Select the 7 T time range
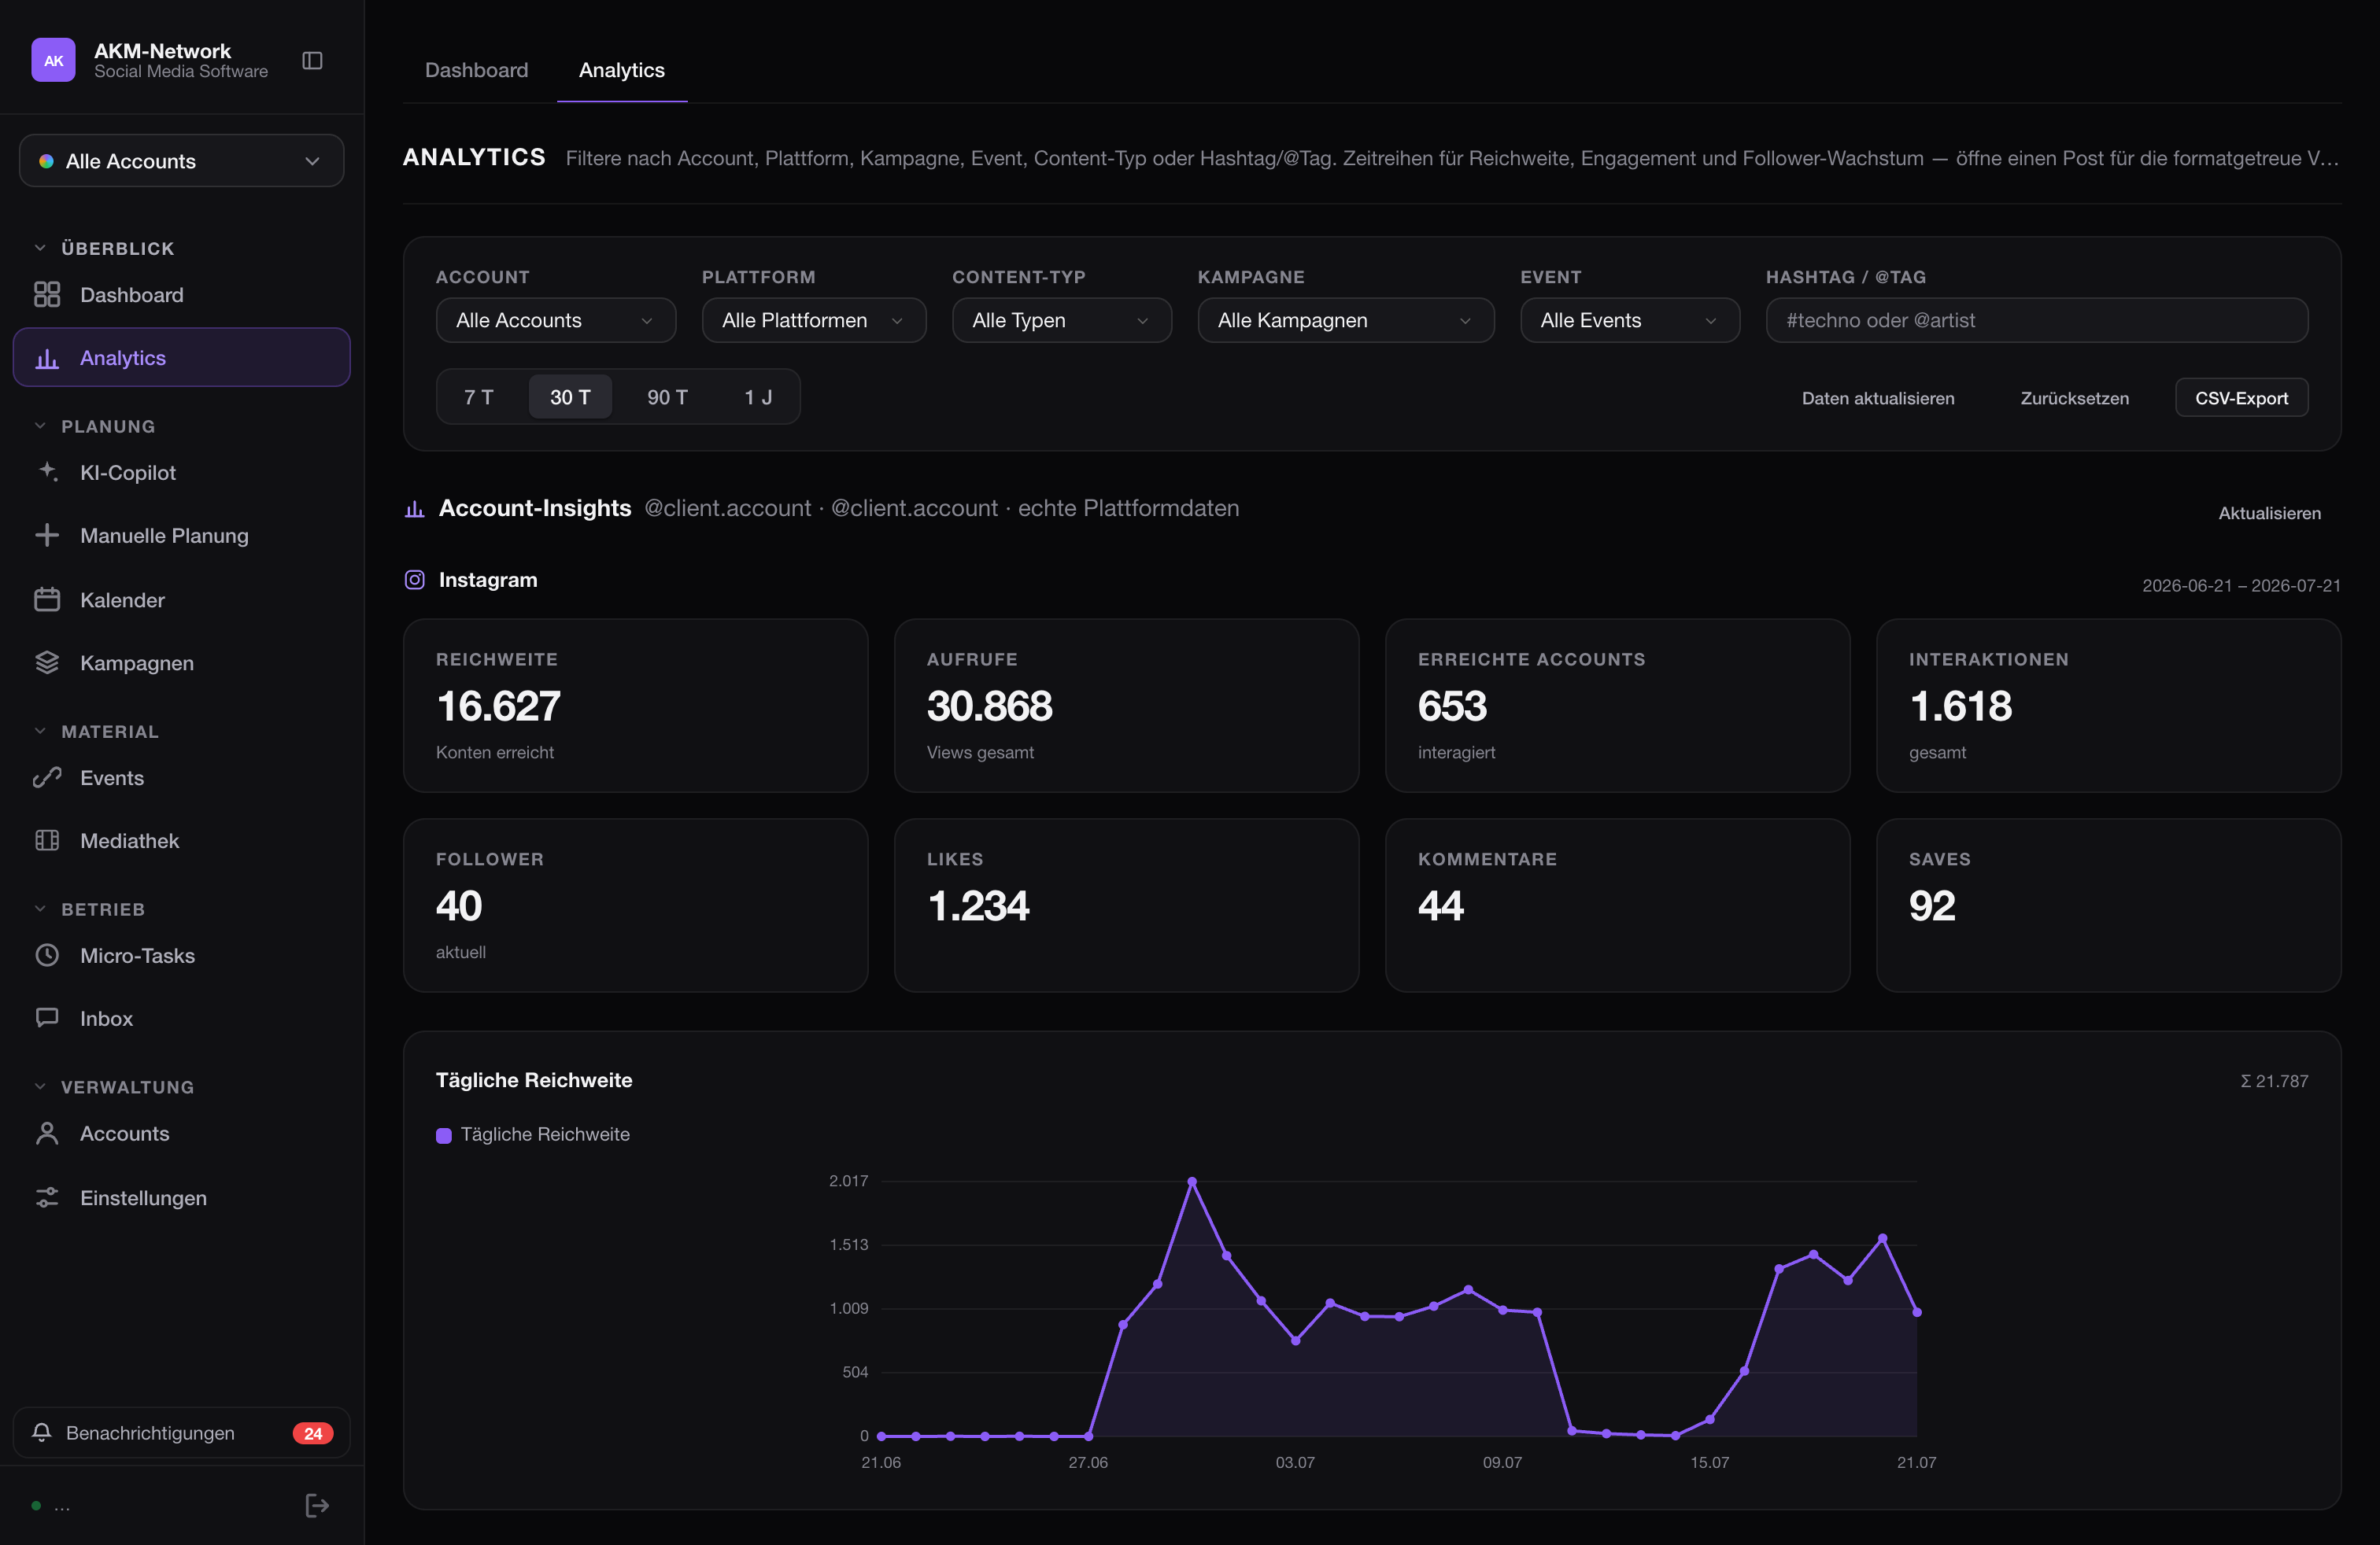The image size is (2380, 1545). coord(479,396)
